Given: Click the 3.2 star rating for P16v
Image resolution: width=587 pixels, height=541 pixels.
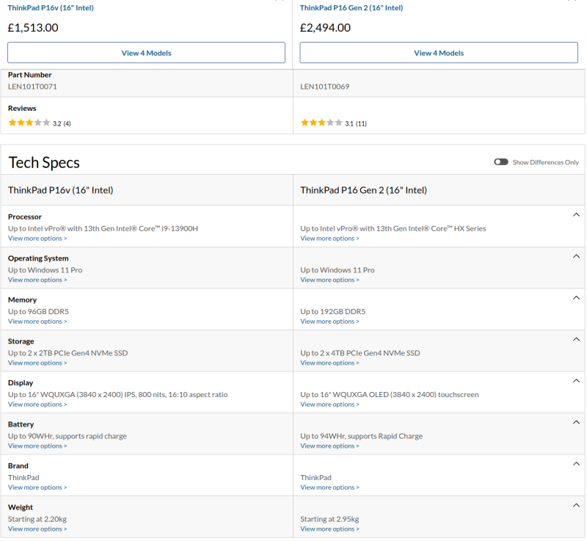Looking at the screenshot, I should 29,123.
